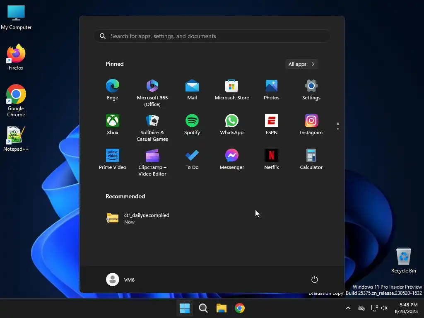
Task: Select the Recycle Bin on the desktop
Action: [x=403, y=260]
